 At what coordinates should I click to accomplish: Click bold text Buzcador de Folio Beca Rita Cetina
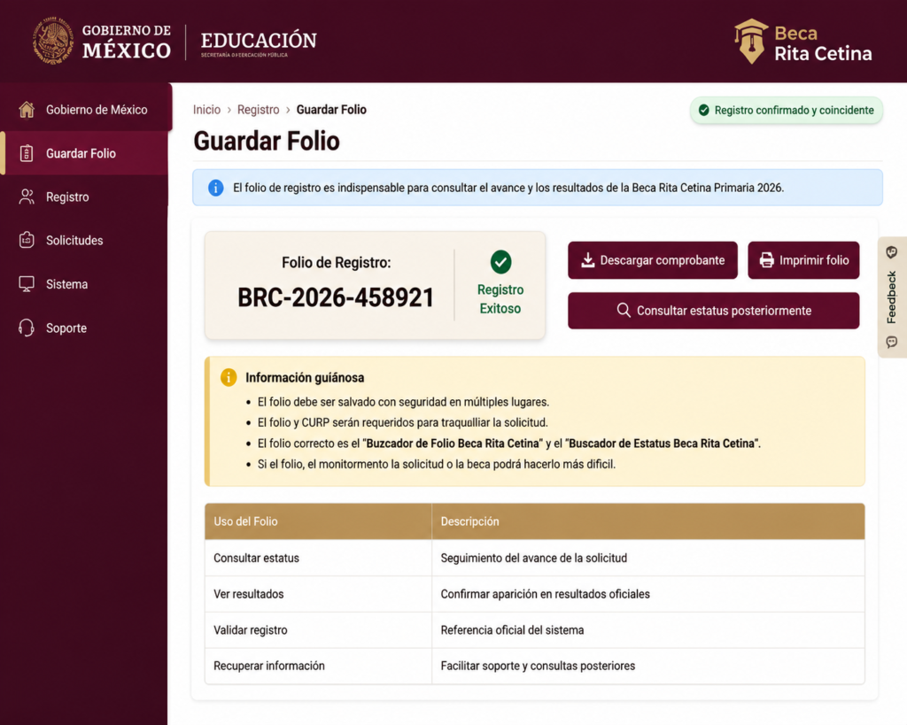coord(453,443)
